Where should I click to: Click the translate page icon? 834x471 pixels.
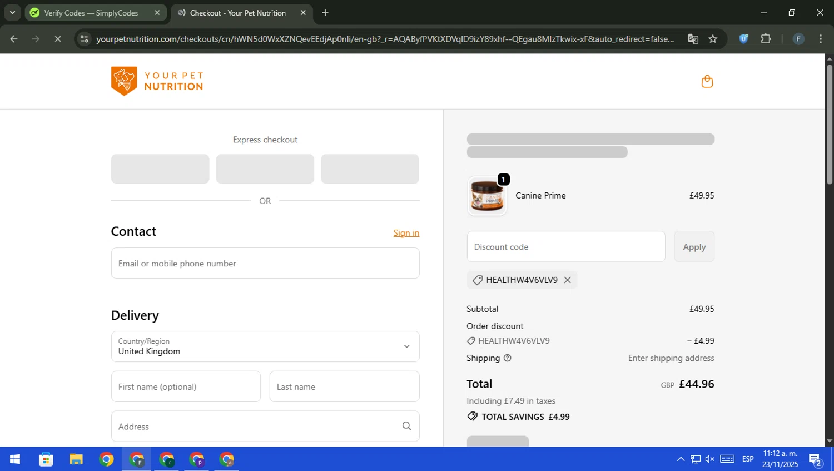pos(693,39)
